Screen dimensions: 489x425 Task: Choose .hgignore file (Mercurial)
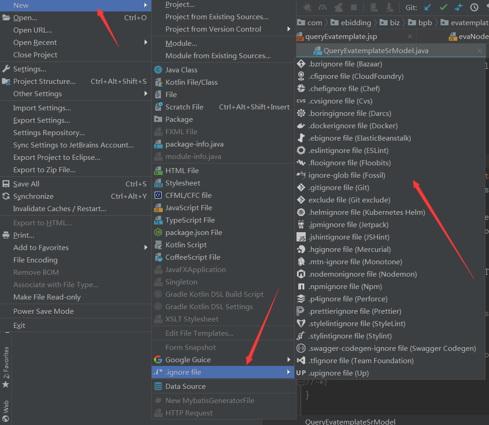[390, 250]
